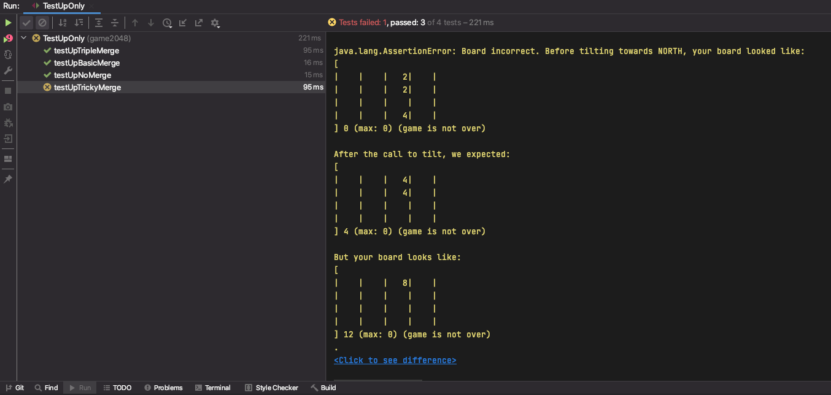
Task: Export test results
Action: click(199, 23)
